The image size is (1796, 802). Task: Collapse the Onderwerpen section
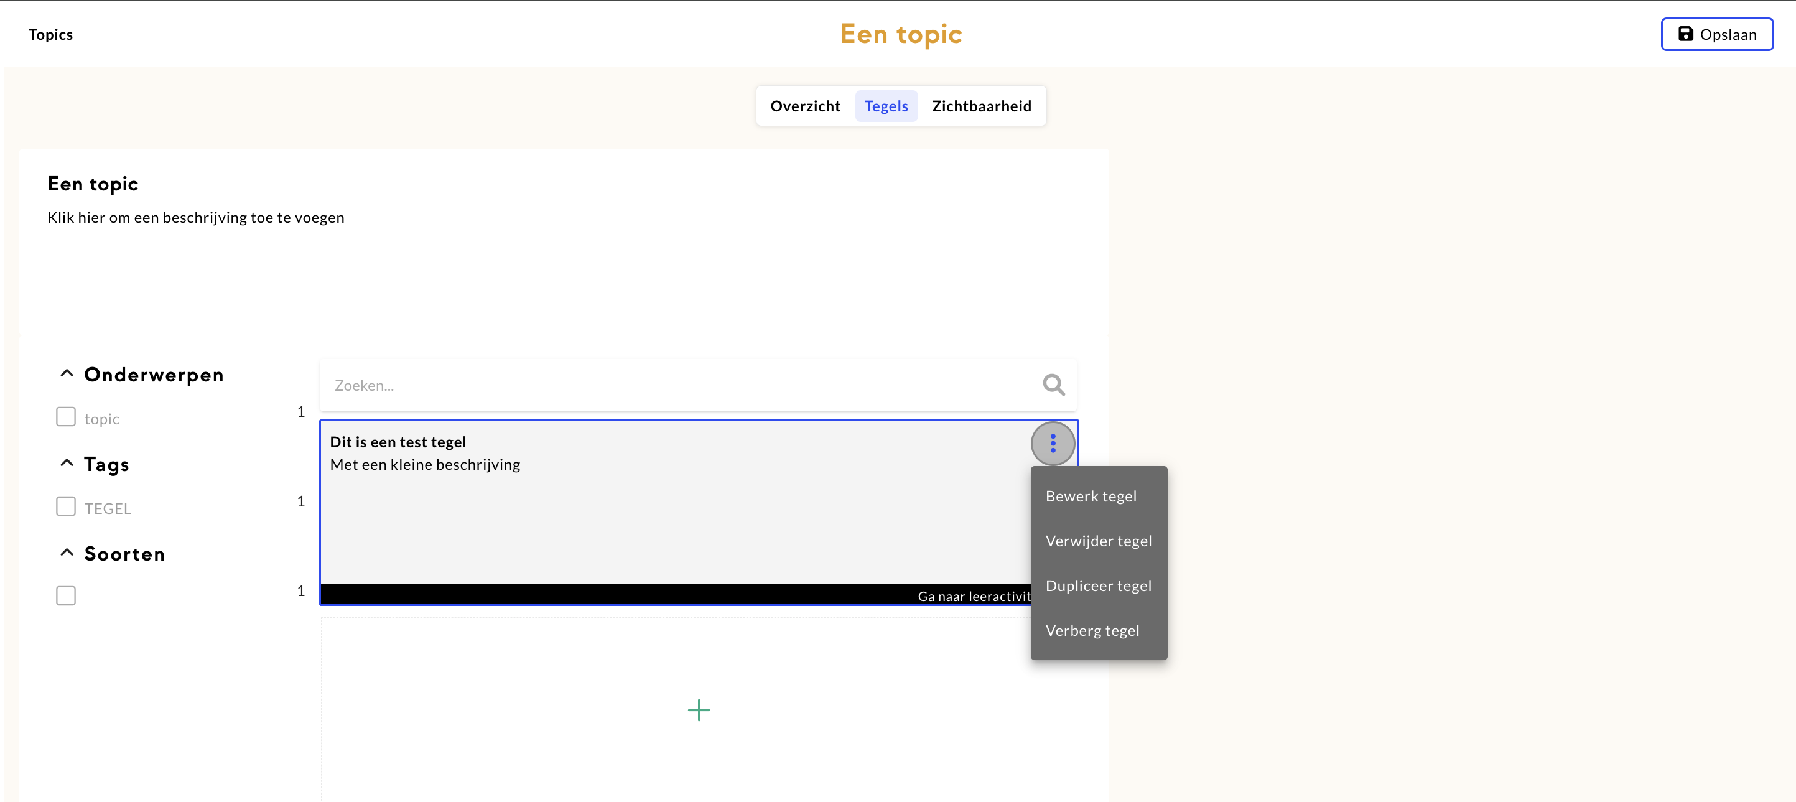click(x=67, y=374)
